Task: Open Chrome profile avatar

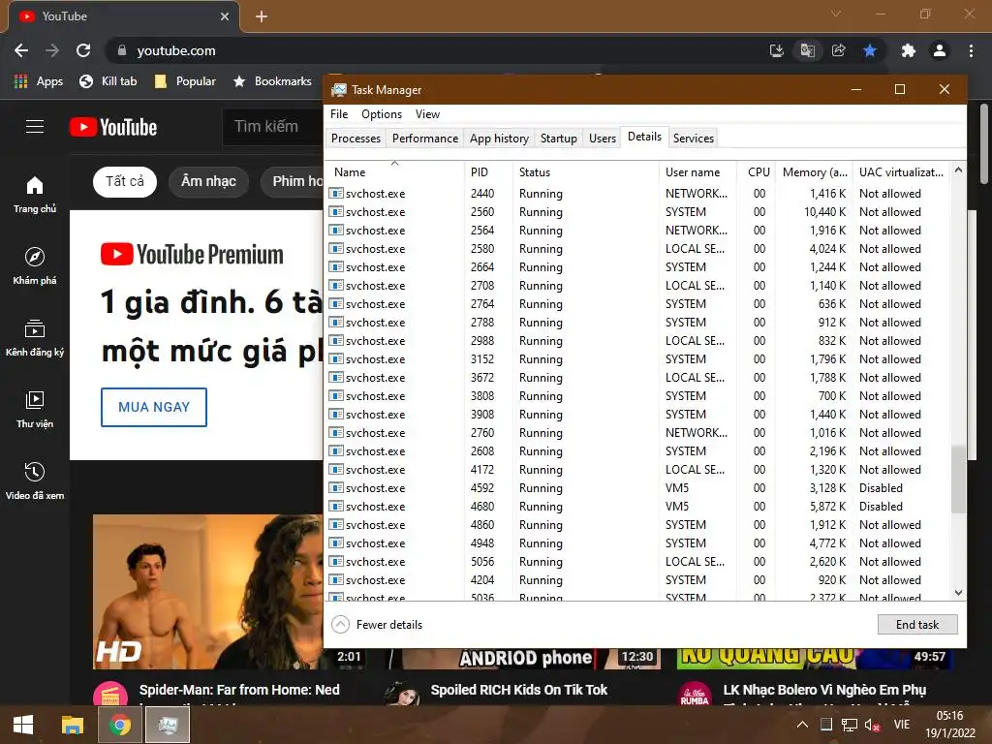Action: 940,50
